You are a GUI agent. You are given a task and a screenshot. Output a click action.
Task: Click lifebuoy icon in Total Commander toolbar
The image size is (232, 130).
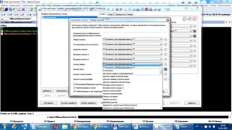click(19, 10)
